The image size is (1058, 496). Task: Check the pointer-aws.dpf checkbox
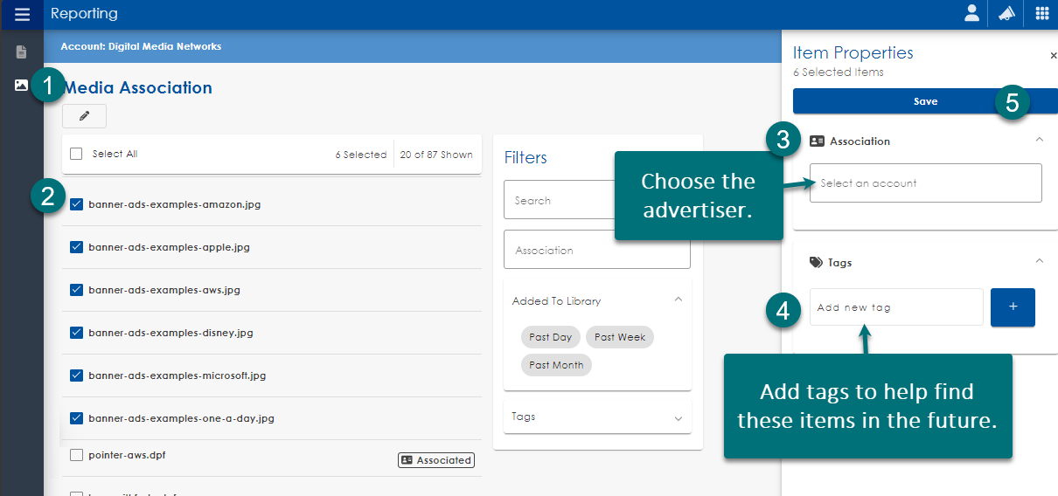[76, 455]
